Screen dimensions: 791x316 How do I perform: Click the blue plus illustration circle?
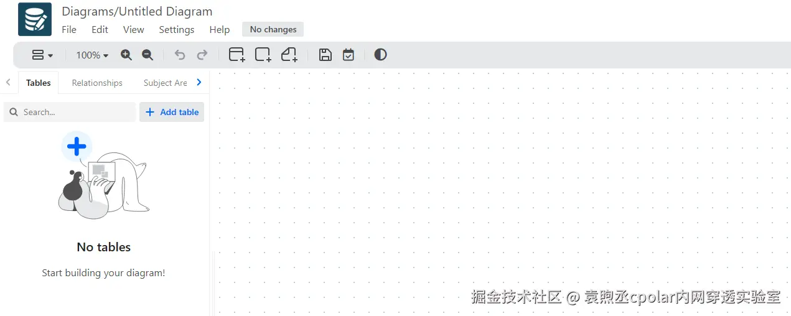(77, 147)
